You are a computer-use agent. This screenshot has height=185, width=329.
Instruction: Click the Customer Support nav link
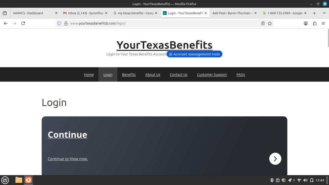click(x=212, y=75)
